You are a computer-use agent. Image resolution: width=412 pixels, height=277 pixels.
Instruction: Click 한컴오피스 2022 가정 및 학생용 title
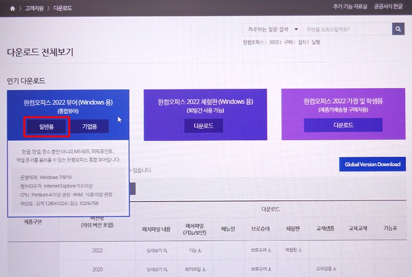tap(343, 101)
